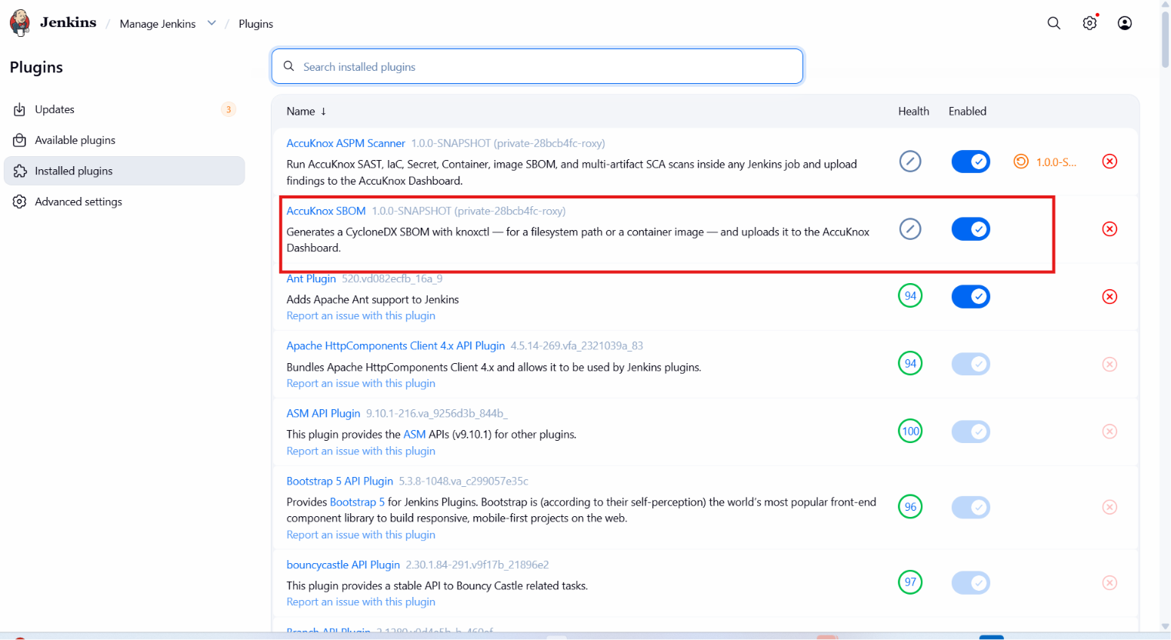1171x640 pixels.
Task: Click the Enabled column header
Action: click(967, 112)
